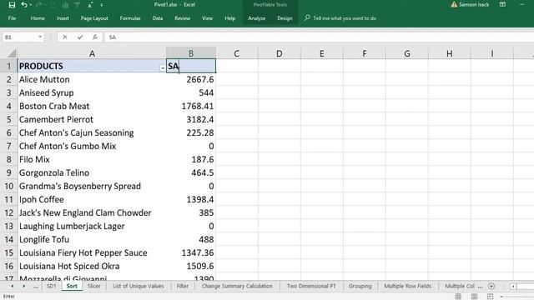Viewport: 534px width, 300px height.
Task: Open the PRODUCTS filter dropdown arrow
Action: (163, 68)
